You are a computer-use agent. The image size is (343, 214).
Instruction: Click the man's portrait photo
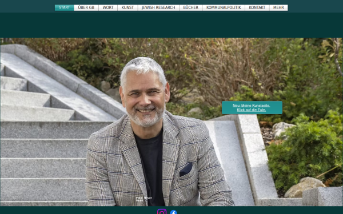171,122
